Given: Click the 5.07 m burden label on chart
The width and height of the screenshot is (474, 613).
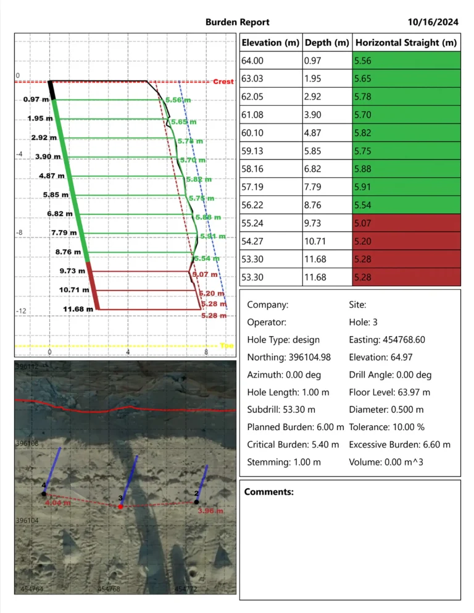Looking at the screenshot, I should click(x=205, y=274).
